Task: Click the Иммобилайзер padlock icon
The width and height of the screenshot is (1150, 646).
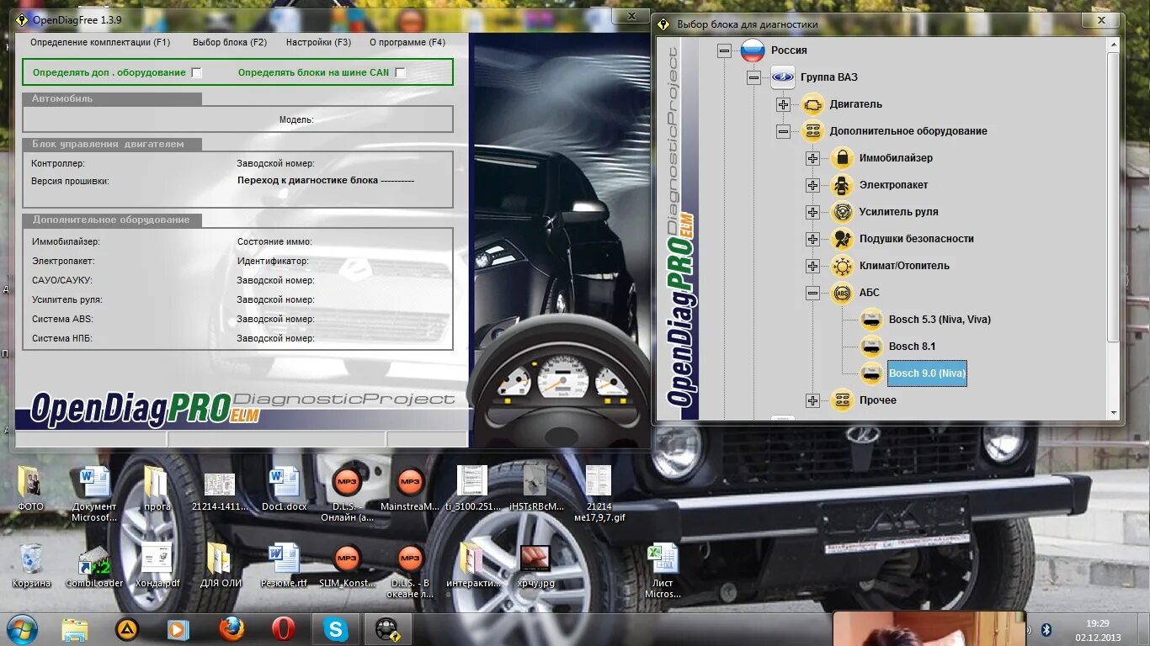Action: click(842, 157)
